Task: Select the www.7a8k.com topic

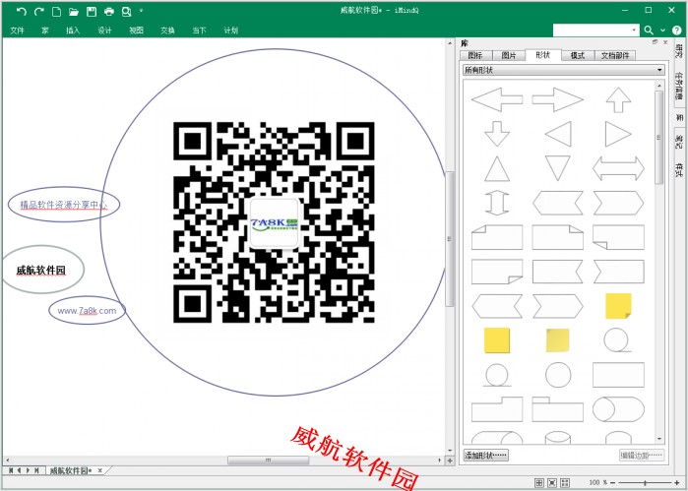Action: tap(87, 311)
